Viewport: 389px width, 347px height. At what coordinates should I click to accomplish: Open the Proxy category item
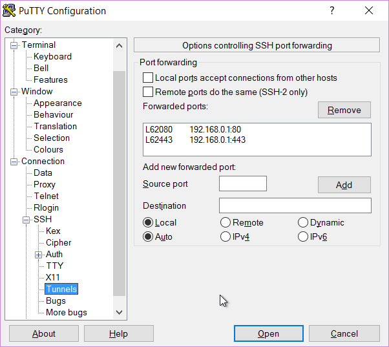(x=45, y=184)
